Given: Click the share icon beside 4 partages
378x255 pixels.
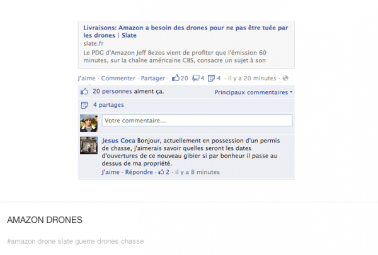Looking at the screenshot, I should 84,105.
